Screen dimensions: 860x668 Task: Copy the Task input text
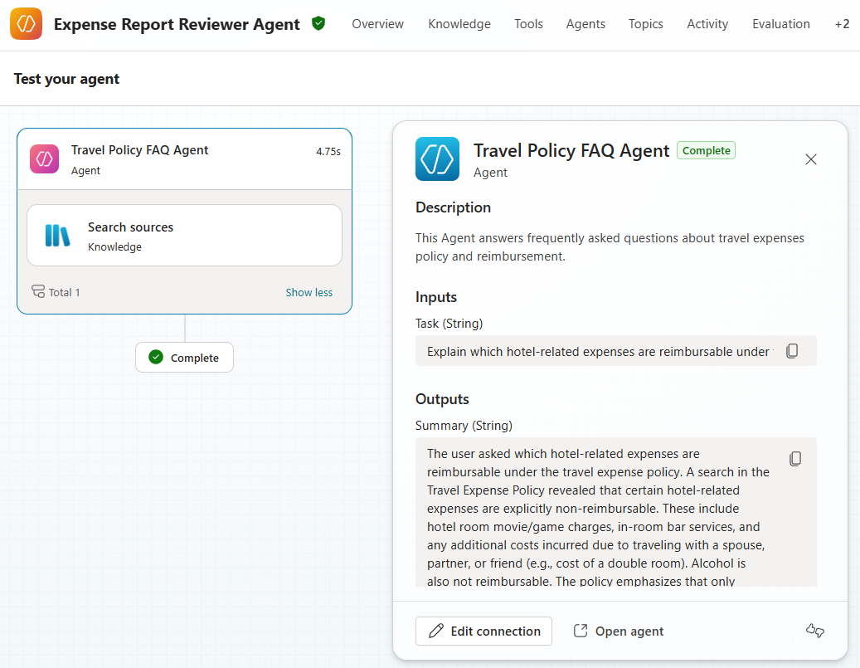(x=792, y=350)
